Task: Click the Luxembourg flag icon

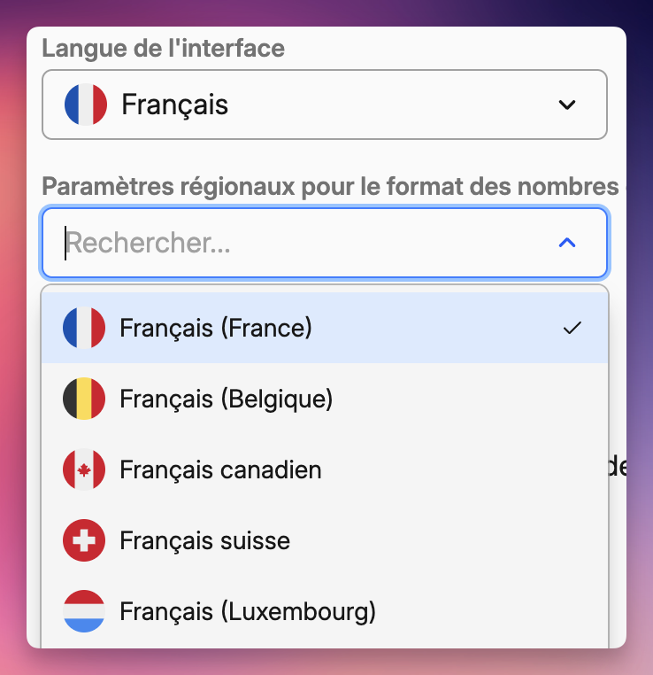Action: 84,611
